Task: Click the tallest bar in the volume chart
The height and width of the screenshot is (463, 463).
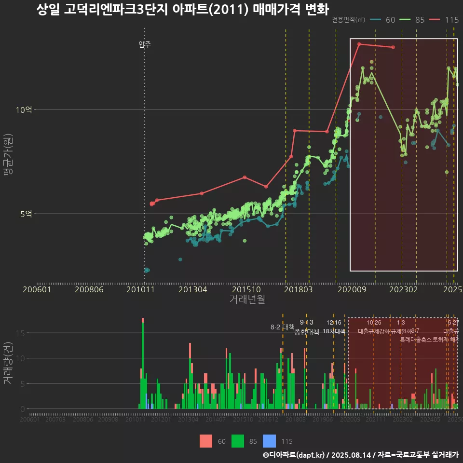Action: [143, 364]
